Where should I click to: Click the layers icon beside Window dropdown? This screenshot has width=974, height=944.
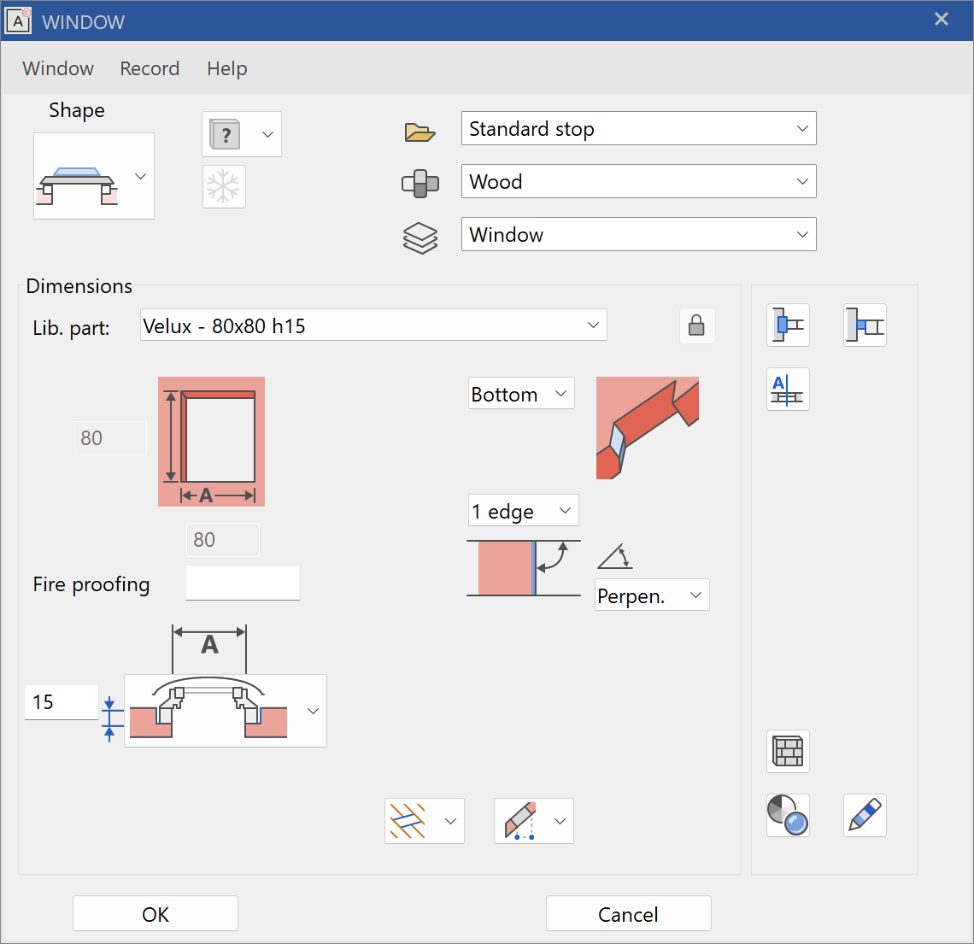(420, 237)
